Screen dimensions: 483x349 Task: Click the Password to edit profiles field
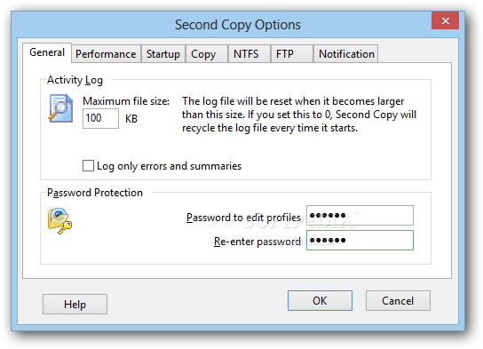tap(360, 215)
